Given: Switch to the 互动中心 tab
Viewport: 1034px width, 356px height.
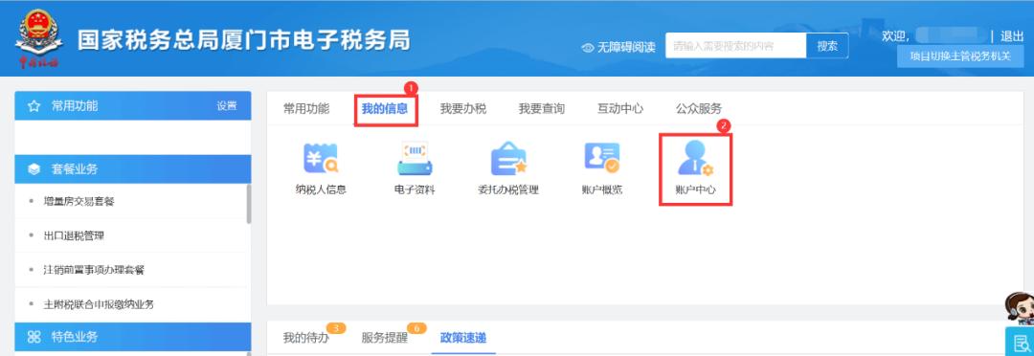Looking at the screenshot, I should 619,109.
